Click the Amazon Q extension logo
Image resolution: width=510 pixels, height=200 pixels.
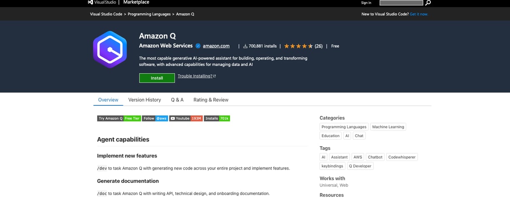tap(110, 50)
